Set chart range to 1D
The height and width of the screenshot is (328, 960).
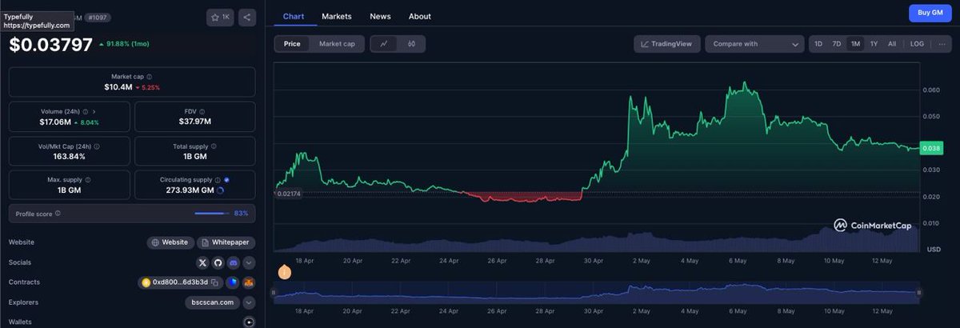(818, 44)
